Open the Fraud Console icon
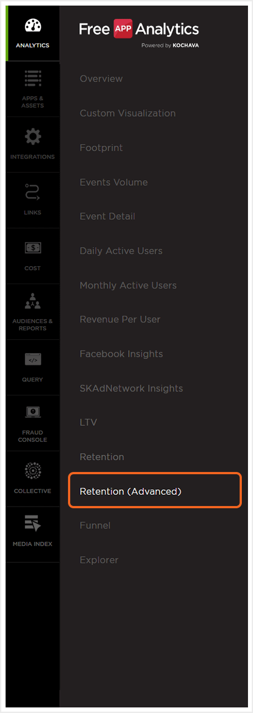Viewport: 253px width, 713px height. [33, 413]
